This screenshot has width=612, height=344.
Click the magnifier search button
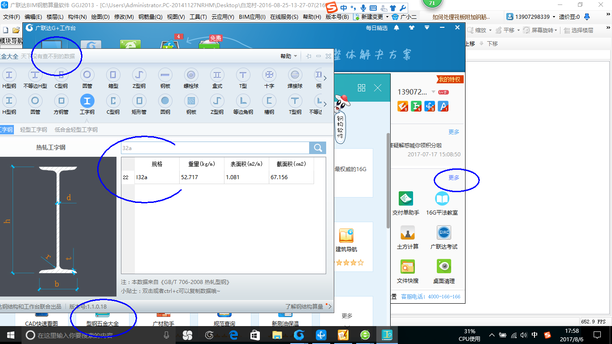(318, 148)
